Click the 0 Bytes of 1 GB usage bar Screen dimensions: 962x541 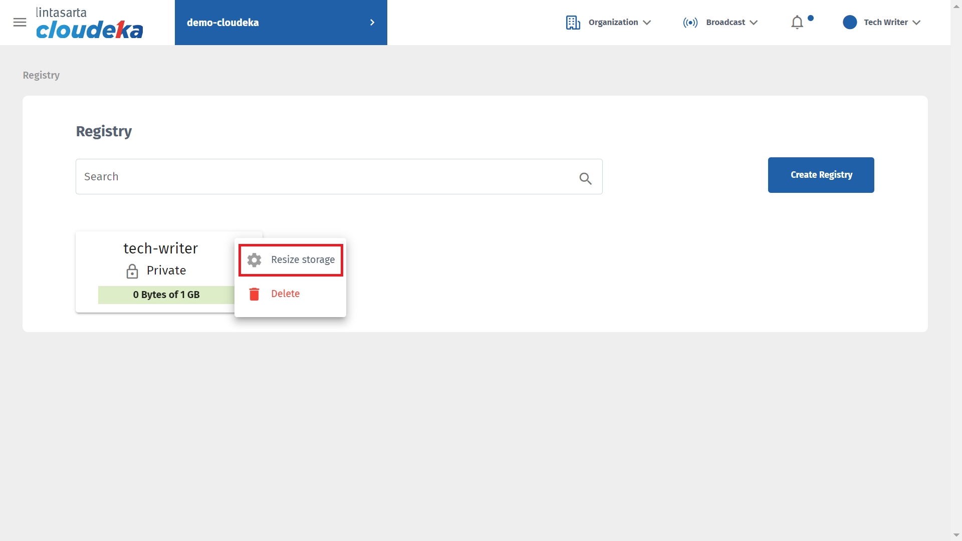tap(166, 295)
